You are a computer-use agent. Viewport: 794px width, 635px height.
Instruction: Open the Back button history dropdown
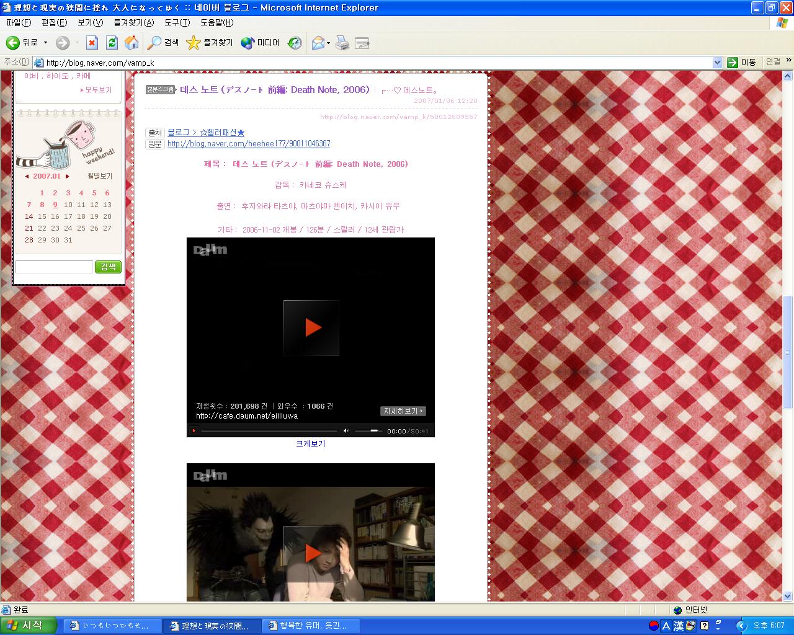[45, 43]
